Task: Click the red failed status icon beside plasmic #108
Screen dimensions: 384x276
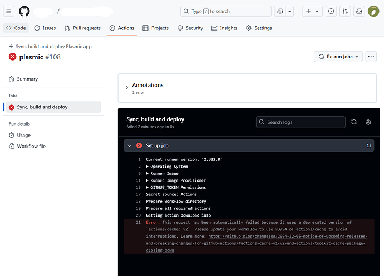Action: (x=12, y=57)
